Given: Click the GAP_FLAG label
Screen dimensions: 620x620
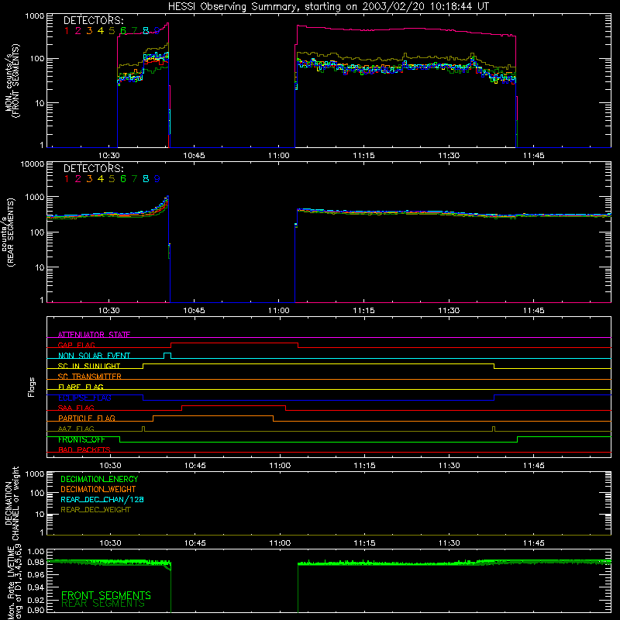Looking at the screenshot, I should (76, 345).
